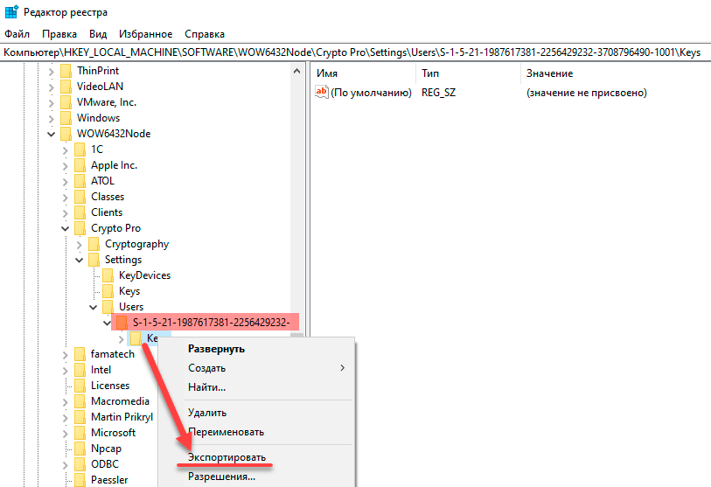711x487 pixels.
Task: Select the ATOL folder icon
Action: [x=80, y=181]
